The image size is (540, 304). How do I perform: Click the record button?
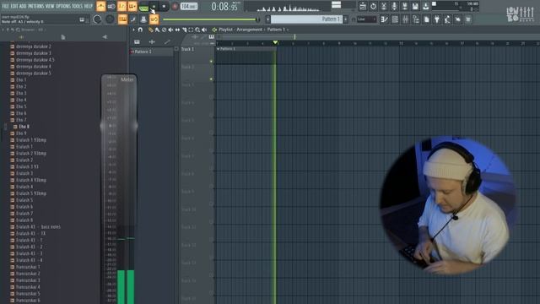[175, 6]
